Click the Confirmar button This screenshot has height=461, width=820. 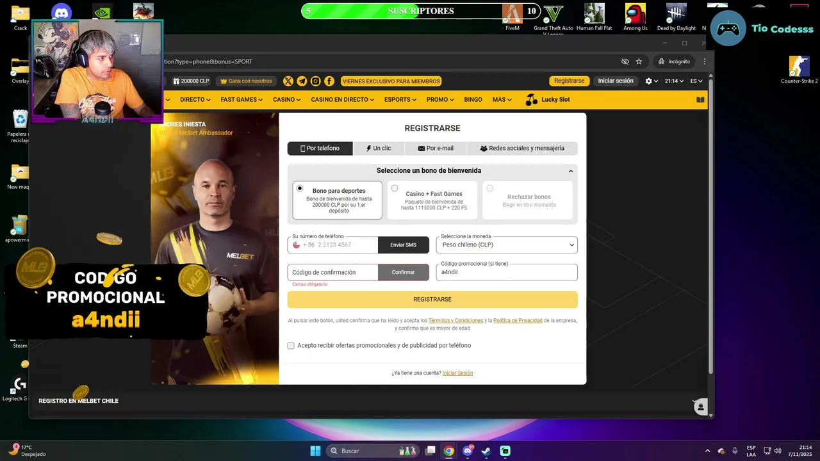pos(404,272)
